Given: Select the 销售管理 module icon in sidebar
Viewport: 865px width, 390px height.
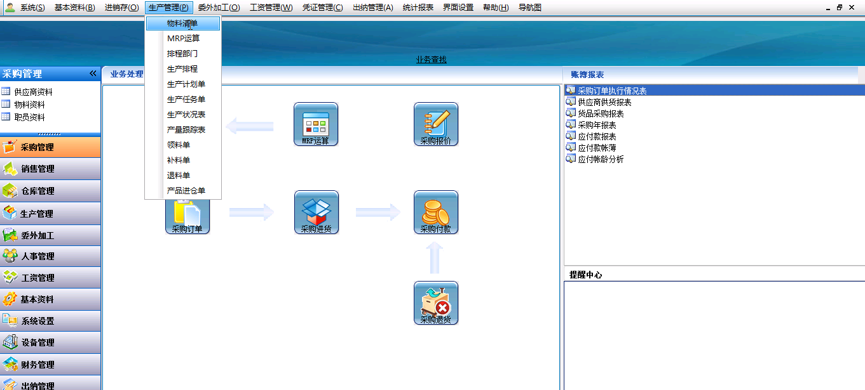Looking at the screenshot, I should point(50,169).
